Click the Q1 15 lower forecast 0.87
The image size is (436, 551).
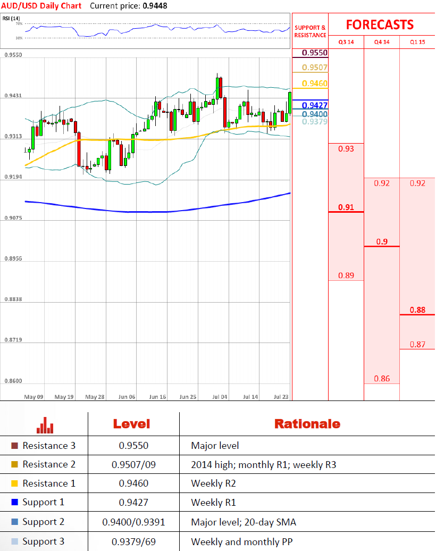tap(417, 345)
